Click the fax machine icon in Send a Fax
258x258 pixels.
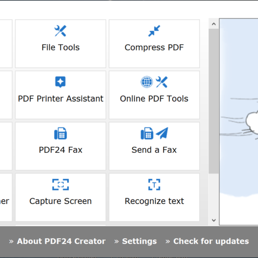coord(147,134)
